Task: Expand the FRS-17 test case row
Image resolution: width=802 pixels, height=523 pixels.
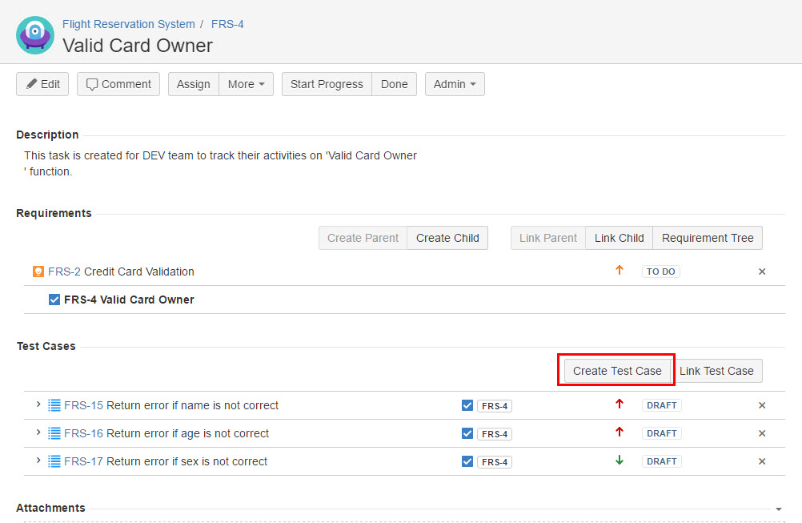Action: [x=38, y=461]
